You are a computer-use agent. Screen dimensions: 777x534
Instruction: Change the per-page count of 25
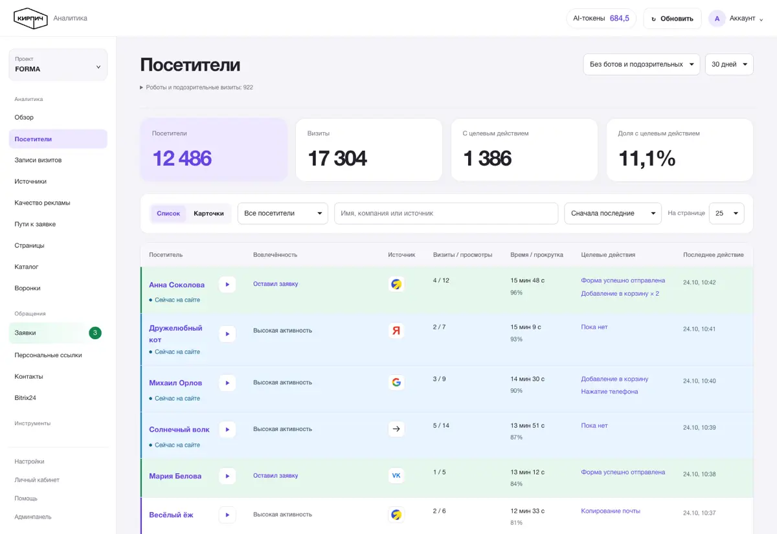point(726,214)
